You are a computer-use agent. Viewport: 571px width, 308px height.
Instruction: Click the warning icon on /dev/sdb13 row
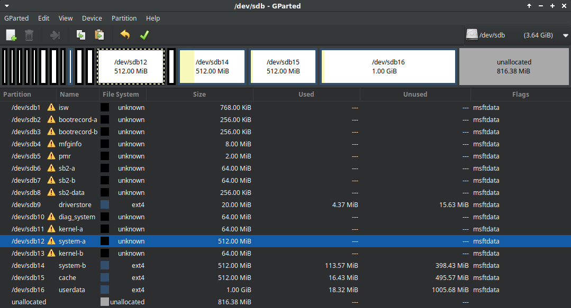pos(51,253)
